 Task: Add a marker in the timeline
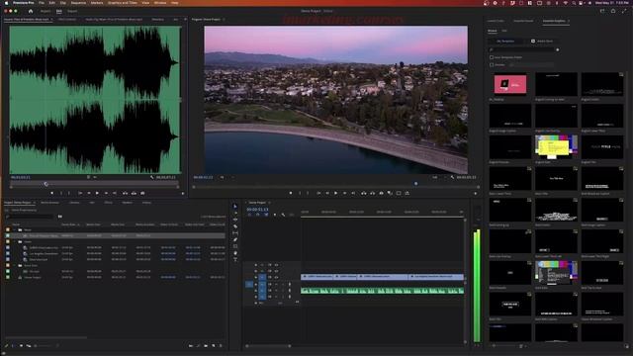tap(275, 215)
